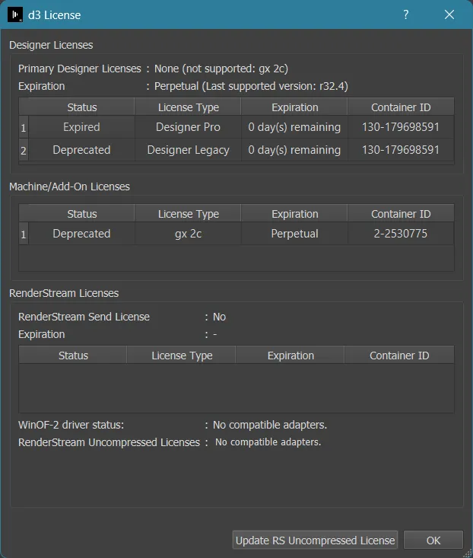This screenshot has height=558, width=473.
Task: Click 'RenderStream Send License' label
Action: point(84,317)
